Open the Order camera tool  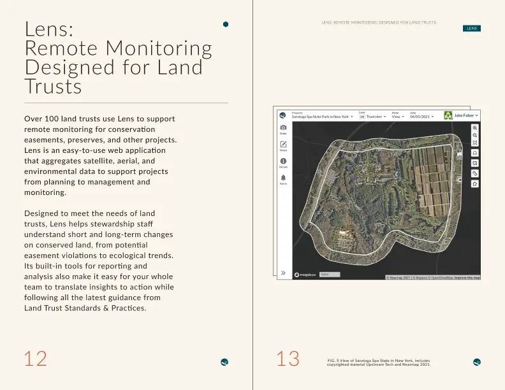(x=283, y=129)
